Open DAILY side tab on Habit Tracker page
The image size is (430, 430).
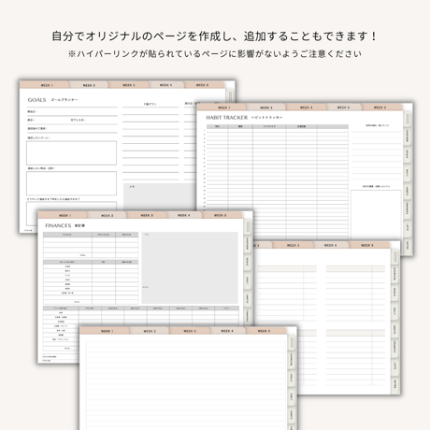click(408, 172)
